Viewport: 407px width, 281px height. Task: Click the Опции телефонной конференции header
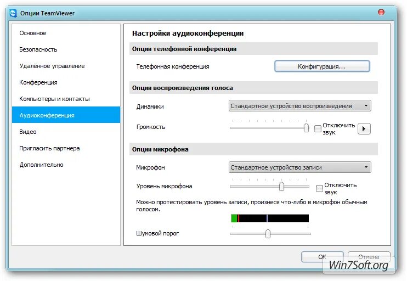(x=253, y=49)
